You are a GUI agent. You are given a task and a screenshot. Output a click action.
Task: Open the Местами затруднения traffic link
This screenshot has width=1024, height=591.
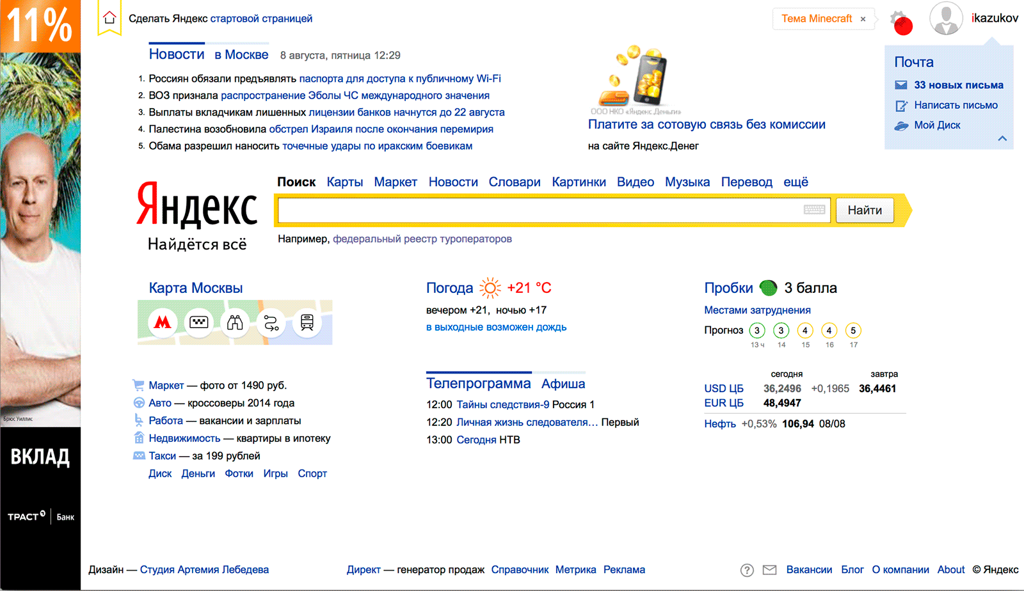[758, 310]
